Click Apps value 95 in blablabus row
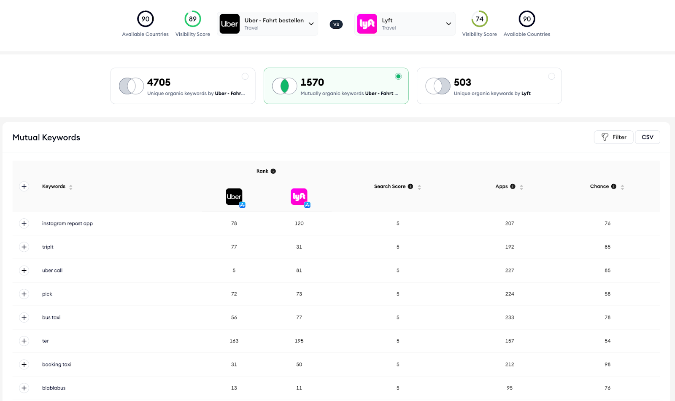675x401 pixels. [x=510, y=388]
